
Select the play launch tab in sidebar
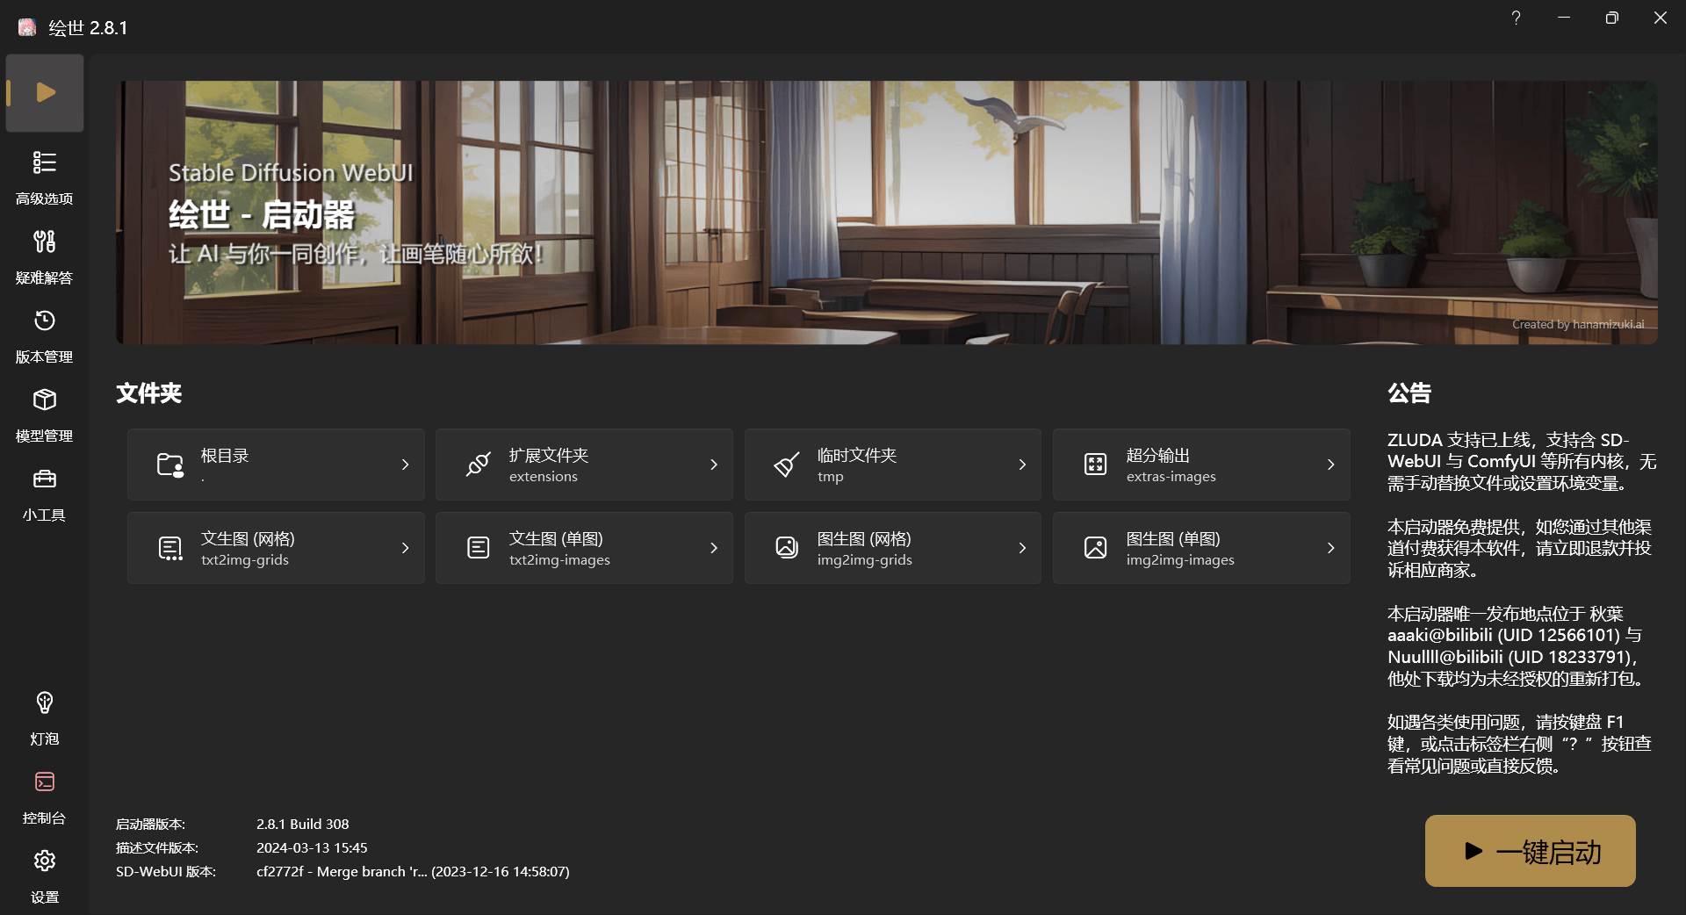point(45,93)
